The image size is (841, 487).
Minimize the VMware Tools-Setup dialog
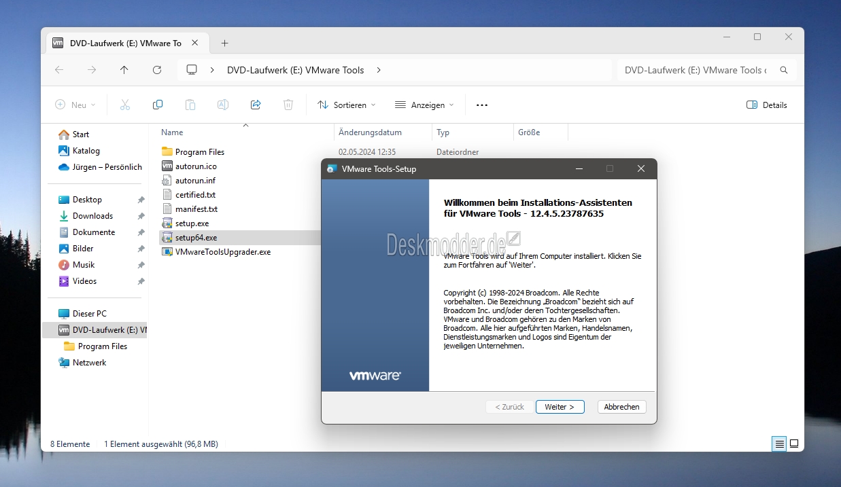pos(579,168)
